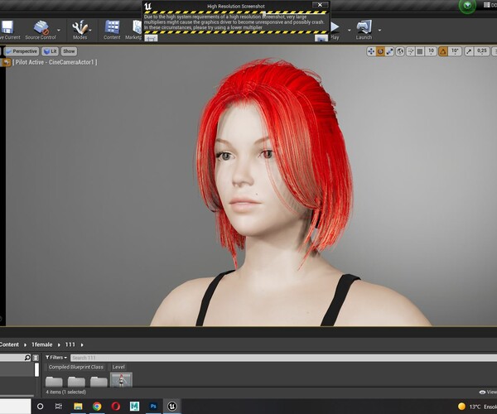Click the 1female breadcrumb folder

click(x=42, y=344)
